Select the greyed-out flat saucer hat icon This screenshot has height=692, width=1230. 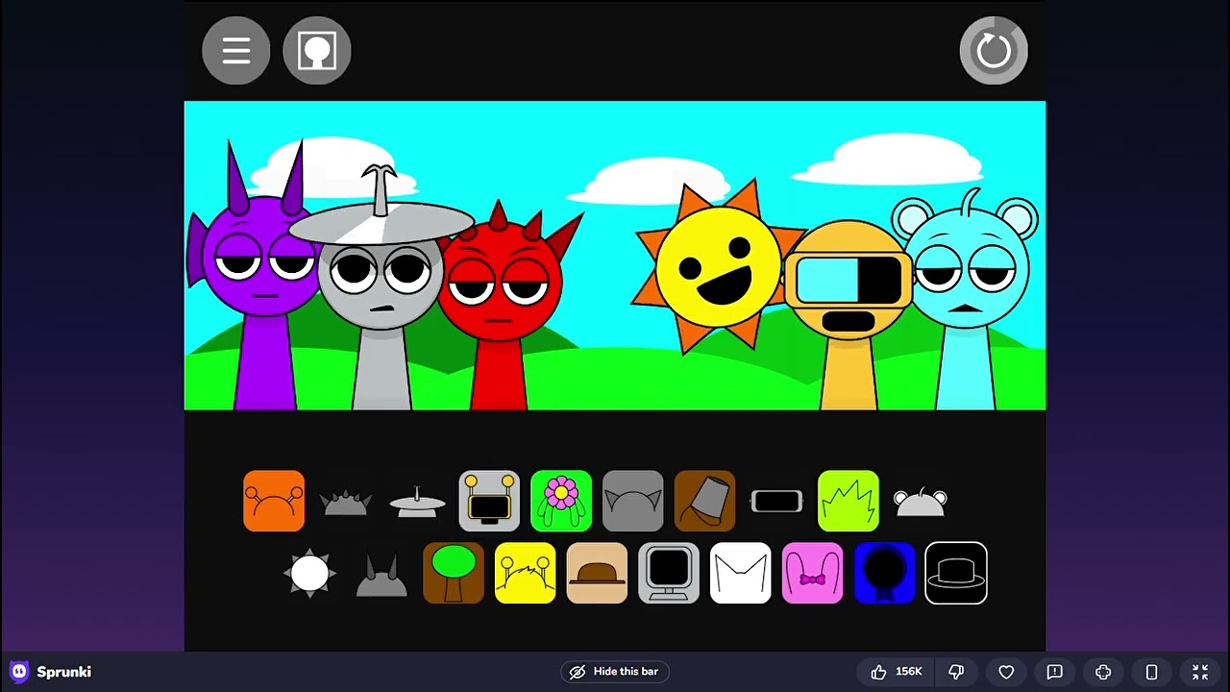(417, 501)
